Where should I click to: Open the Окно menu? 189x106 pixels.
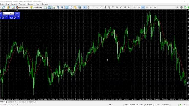click(37, 4)
